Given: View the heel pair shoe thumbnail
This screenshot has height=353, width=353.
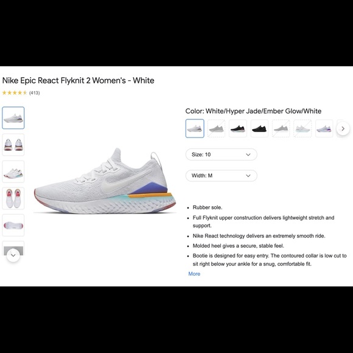Looking at the screenshot, I should pos(13,144).
